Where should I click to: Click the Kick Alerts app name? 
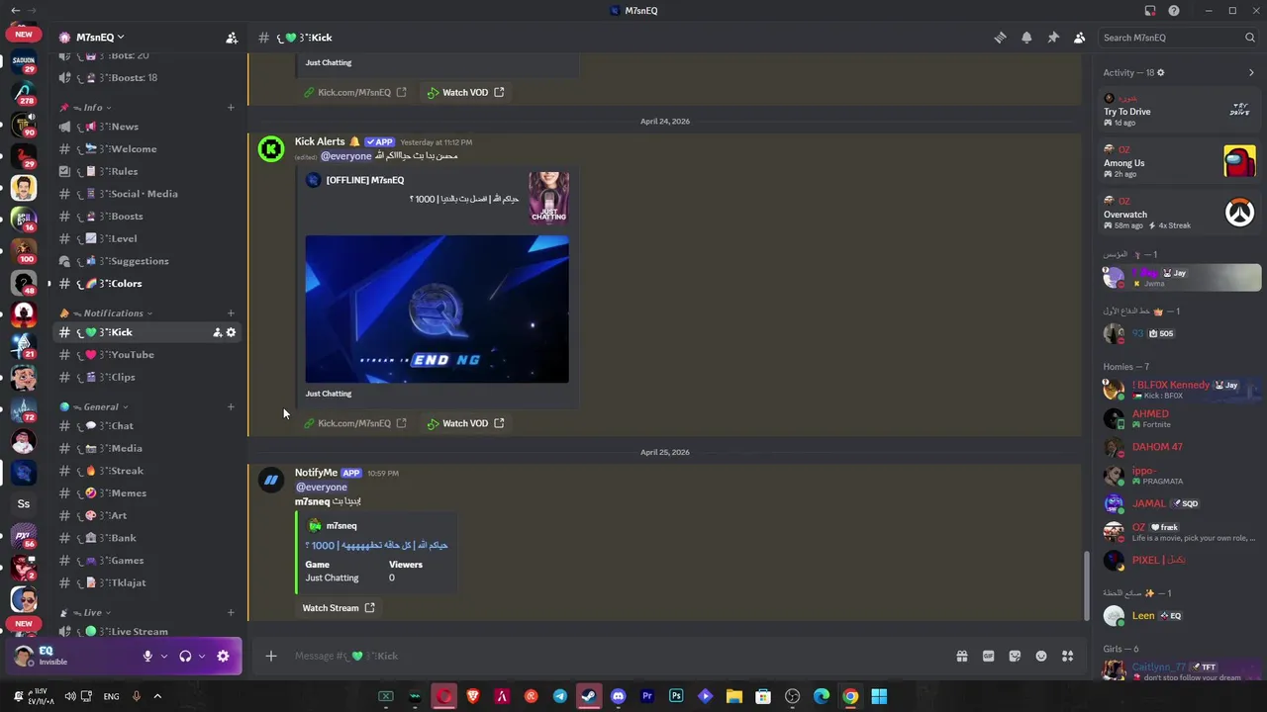[x=319, y=141]
